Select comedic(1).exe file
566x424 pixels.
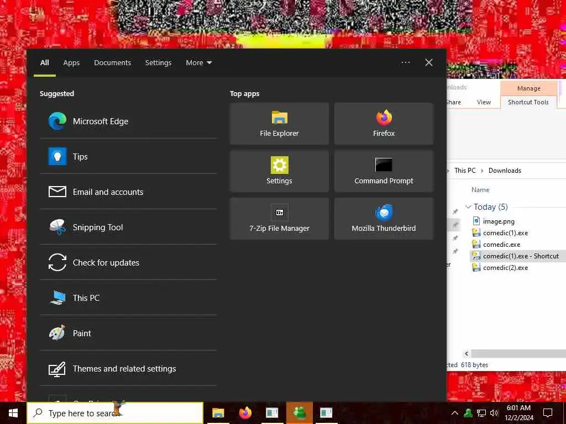(505, 233)
